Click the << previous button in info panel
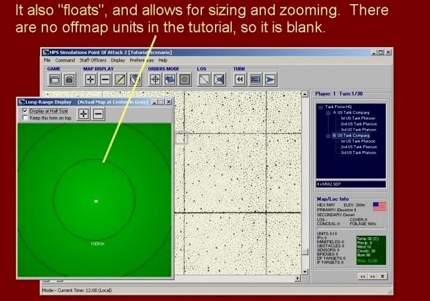This screenshot has height=301, width=430. coord(363,277)
